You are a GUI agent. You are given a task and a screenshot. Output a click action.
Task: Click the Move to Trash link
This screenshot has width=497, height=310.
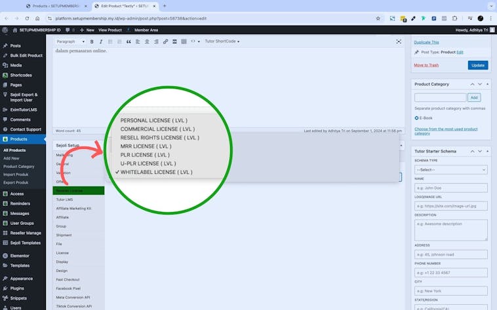click(x=426, y=65)
